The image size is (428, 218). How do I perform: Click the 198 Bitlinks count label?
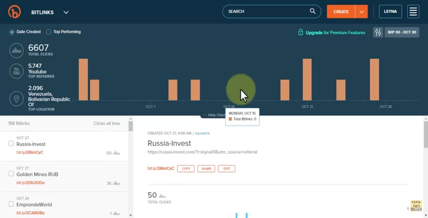point(19,123)
